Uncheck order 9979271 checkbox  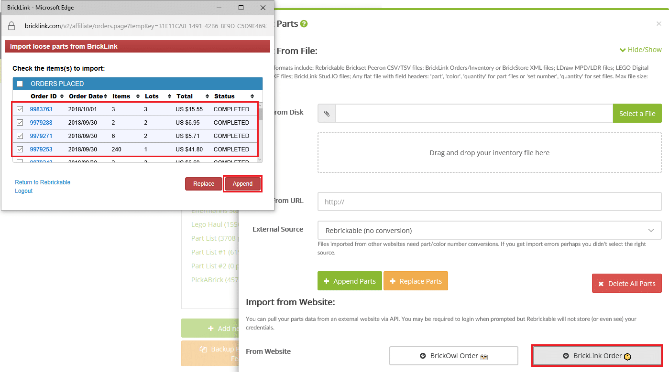(x=20, y=136)
